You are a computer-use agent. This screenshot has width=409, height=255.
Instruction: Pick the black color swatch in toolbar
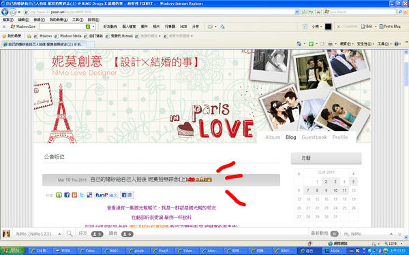point(328,27)
